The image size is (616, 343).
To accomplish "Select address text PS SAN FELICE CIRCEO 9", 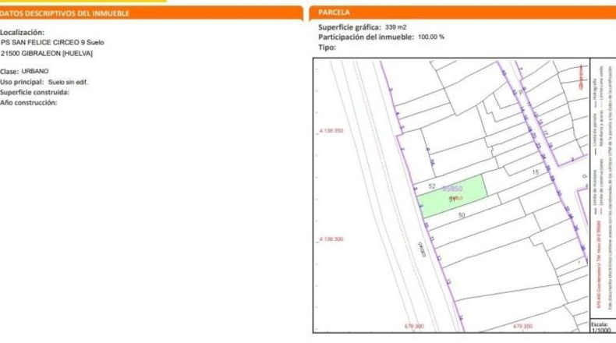I will (43, 42).
